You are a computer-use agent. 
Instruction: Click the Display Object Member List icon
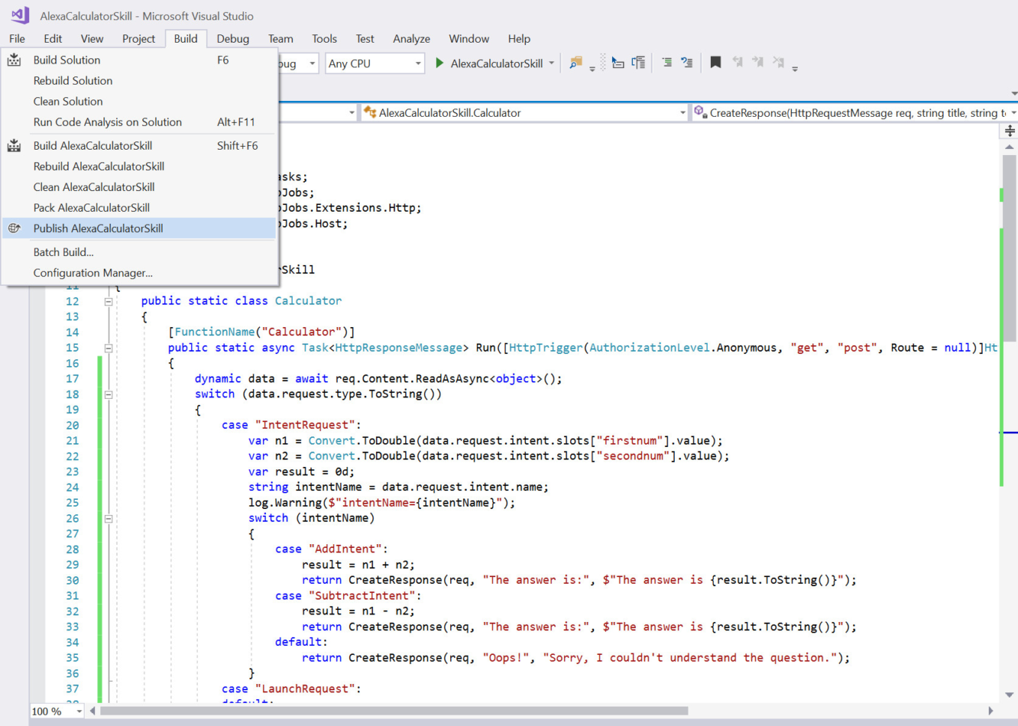pos(617,64)
